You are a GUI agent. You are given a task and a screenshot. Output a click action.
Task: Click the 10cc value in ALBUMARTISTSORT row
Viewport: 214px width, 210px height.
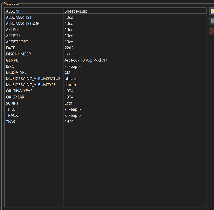point(69,23)
